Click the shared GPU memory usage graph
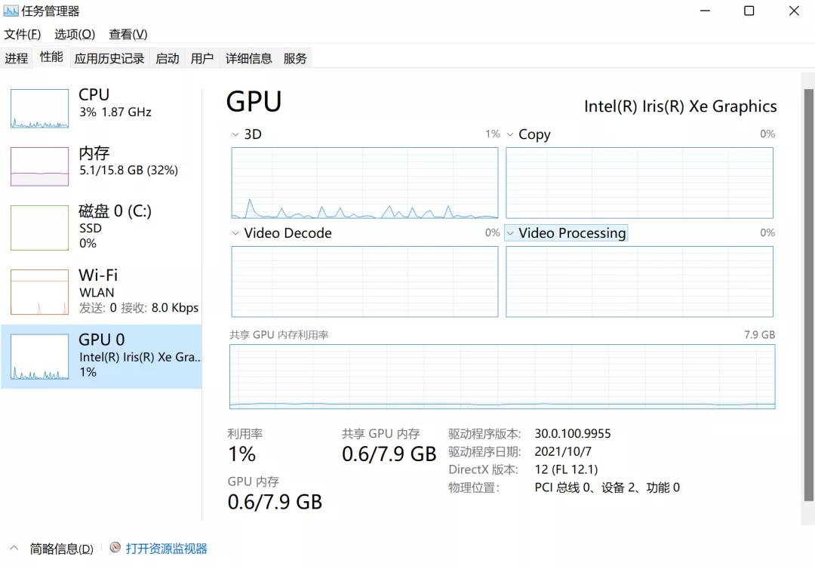The width and height of the screenshot is (815, 569). [502, 376]
